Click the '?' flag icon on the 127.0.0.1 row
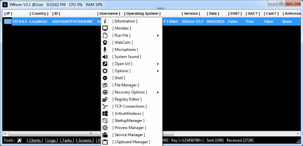This screenshot has height=146, width=303. coord(8,21)
